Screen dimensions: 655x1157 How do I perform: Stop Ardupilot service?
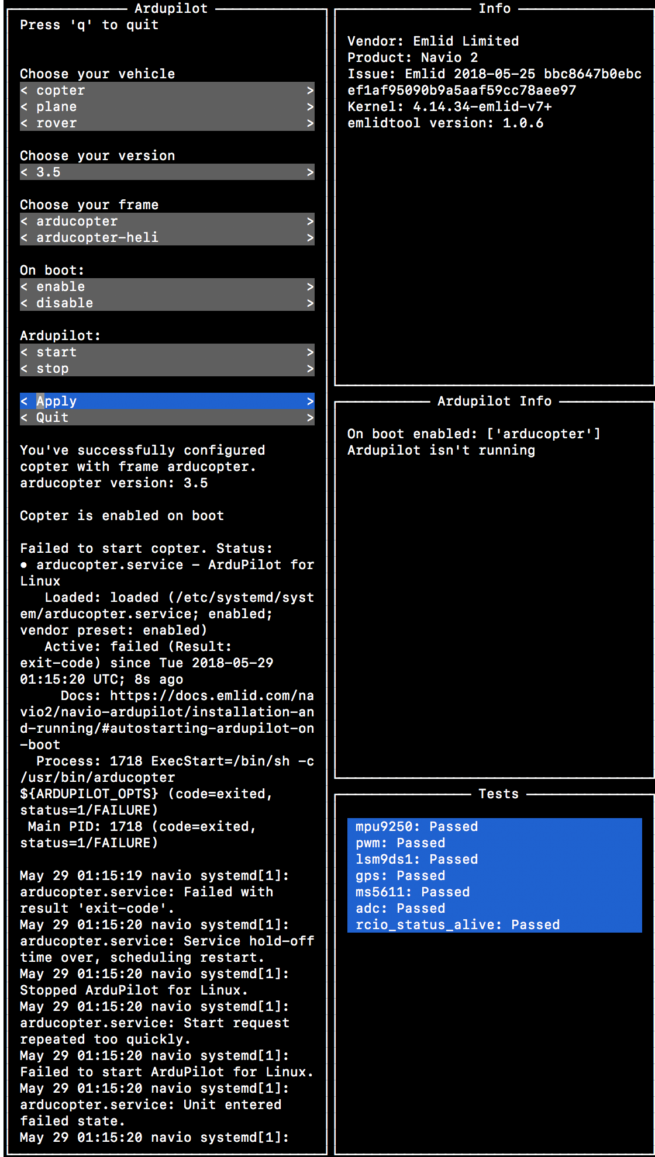pos(167,368)
